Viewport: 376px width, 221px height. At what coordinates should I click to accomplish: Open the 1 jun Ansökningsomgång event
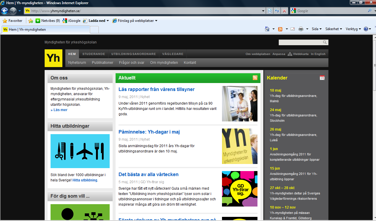tap(295, 154)
